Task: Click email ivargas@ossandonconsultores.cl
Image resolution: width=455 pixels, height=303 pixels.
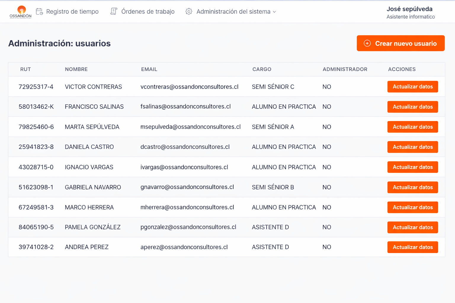Action: [x=184, y=167]
